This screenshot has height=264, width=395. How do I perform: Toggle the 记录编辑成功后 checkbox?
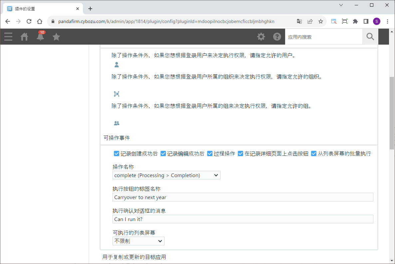[163, 153]
